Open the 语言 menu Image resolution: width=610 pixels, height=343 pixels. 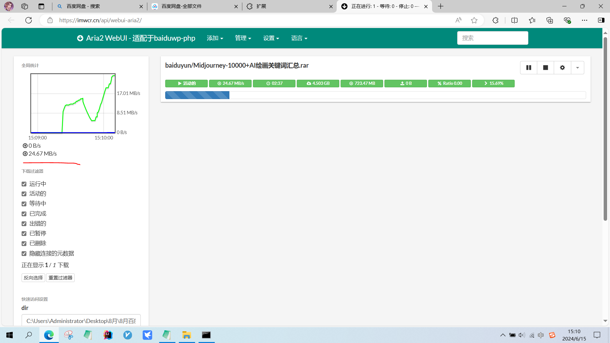click(x=299, y=38)
